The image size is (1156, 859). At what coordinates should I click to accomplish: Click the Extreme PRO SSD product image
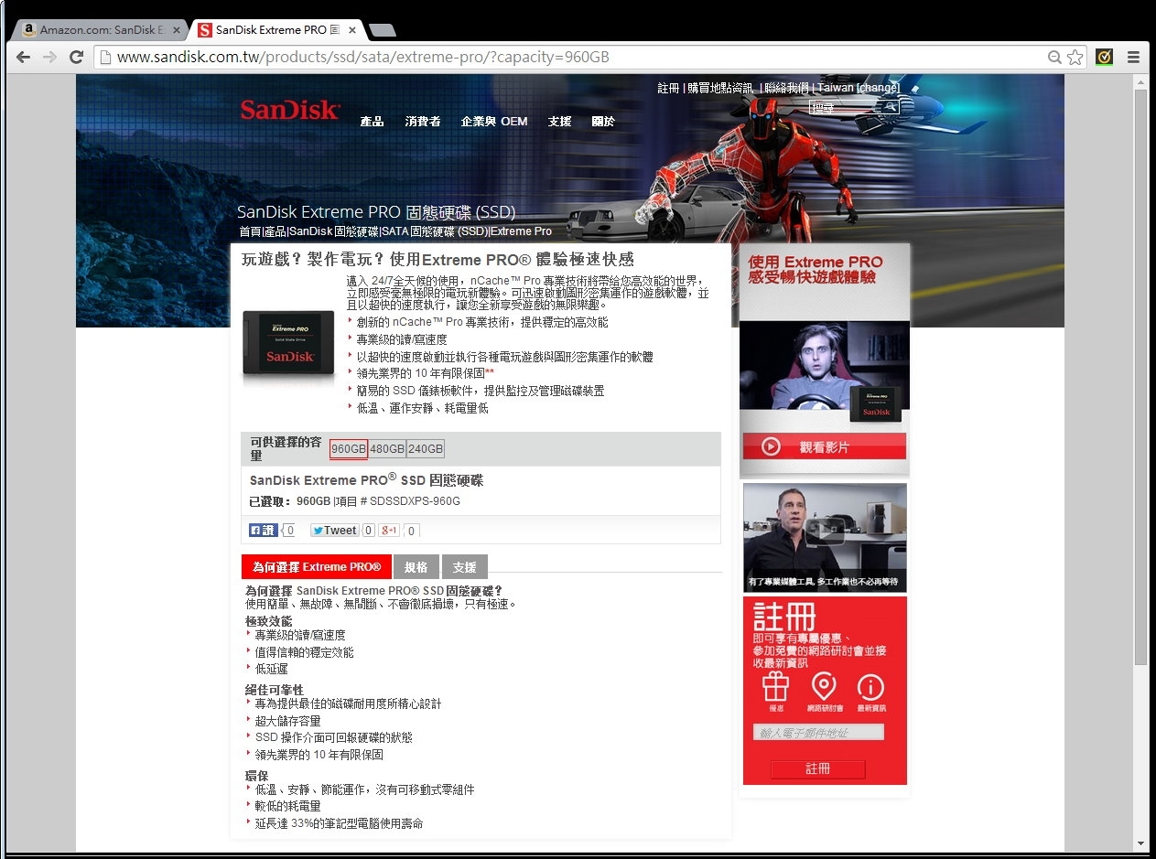pos(288,344)
